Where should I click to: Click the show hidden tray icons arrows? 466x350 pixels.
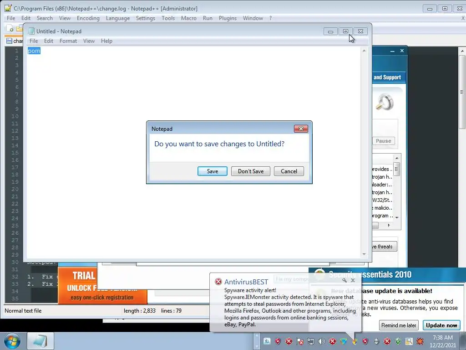257,341
